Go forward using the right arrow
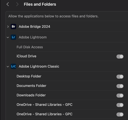 click(17, 4)
